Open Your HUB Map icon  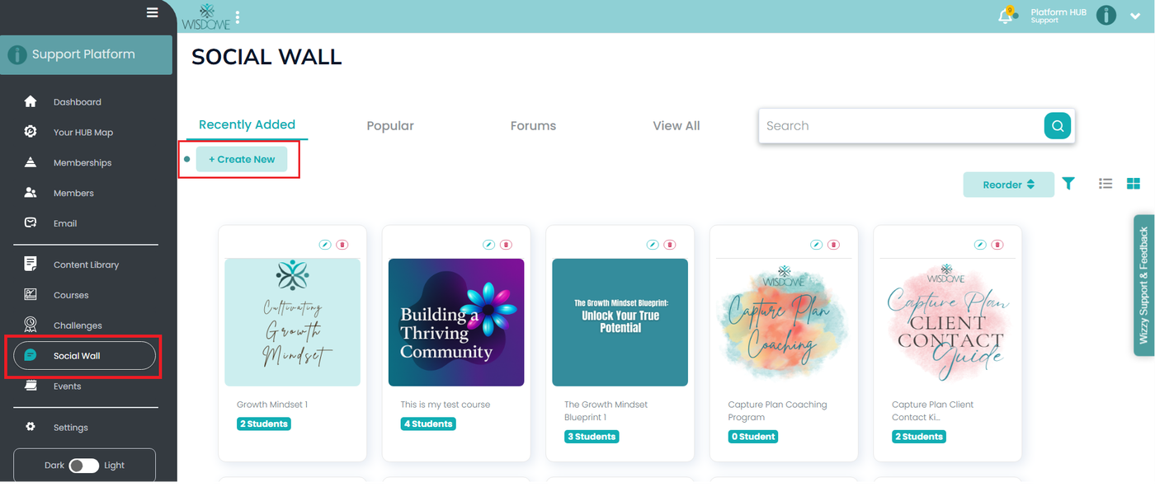coord(31,132)
